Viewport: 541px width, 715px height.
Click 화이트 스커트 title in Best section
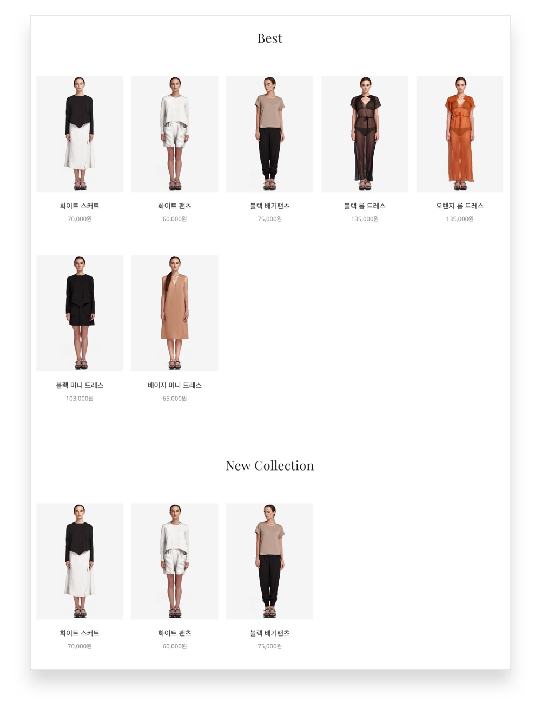(x=80, y=206)
